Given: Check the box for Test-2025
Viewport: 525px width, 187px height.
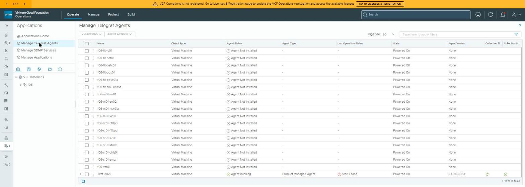Looking at the screenshot, I should tap(87, 174).
